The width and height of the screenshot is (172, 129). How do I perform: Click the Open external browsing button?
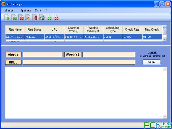(x=152, y=62)
